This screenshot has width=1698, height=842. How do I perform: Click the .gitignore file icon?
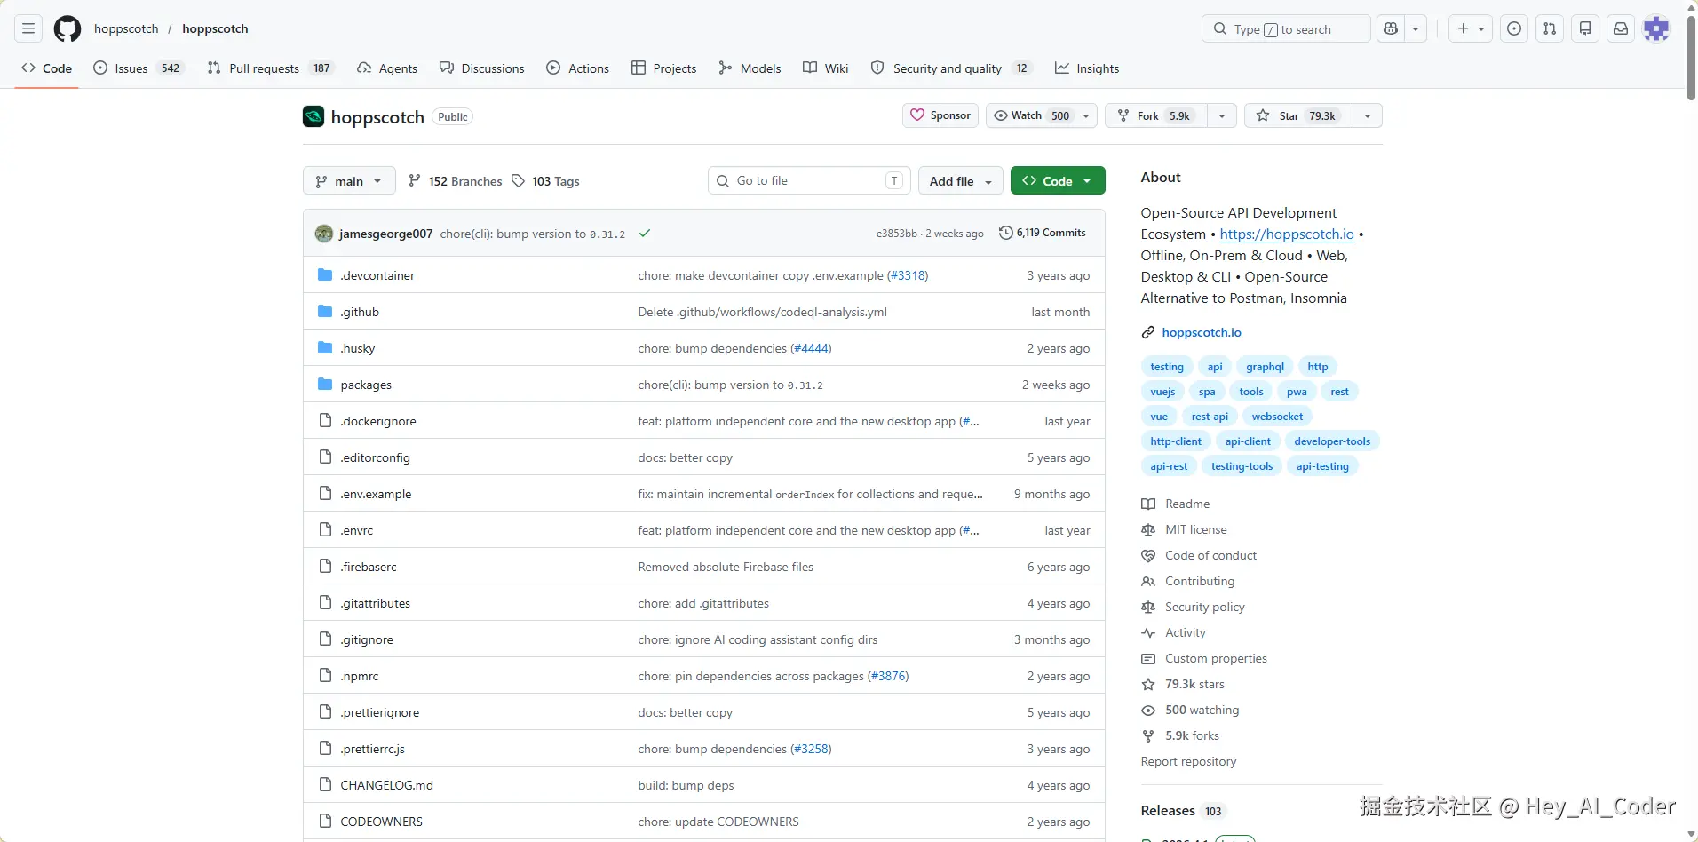[x=325, y=639]
